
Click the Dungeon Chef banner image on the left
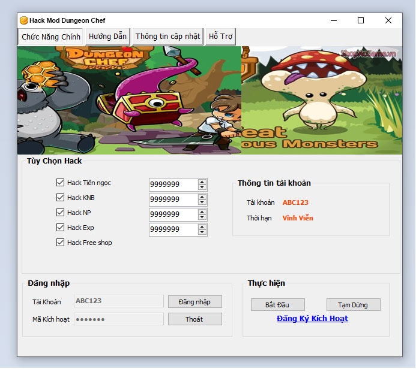pyautogui.click(x=129, y=100)
